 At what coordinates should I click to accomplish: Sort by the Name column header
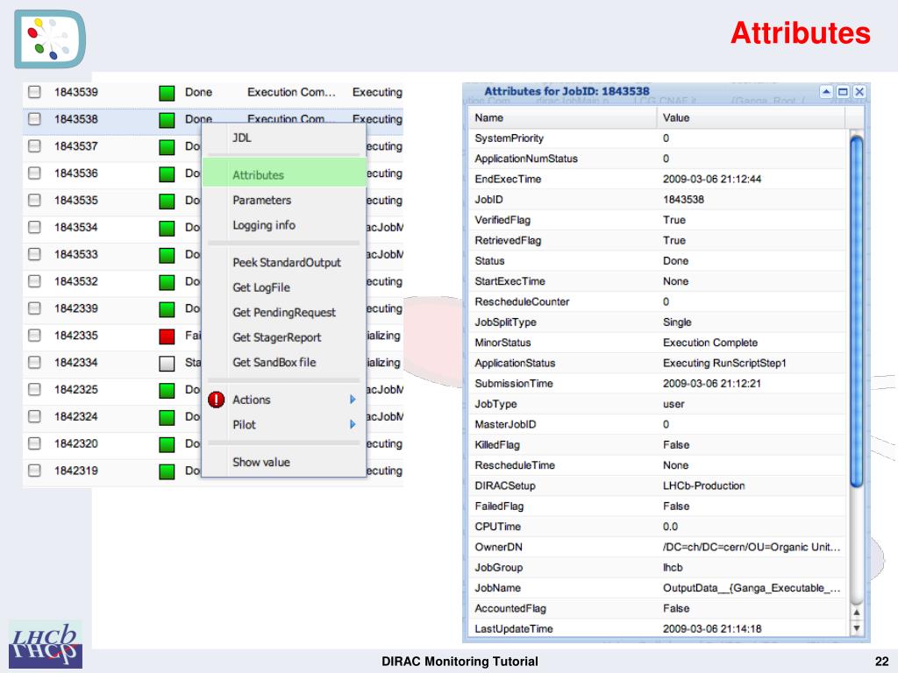562,118
